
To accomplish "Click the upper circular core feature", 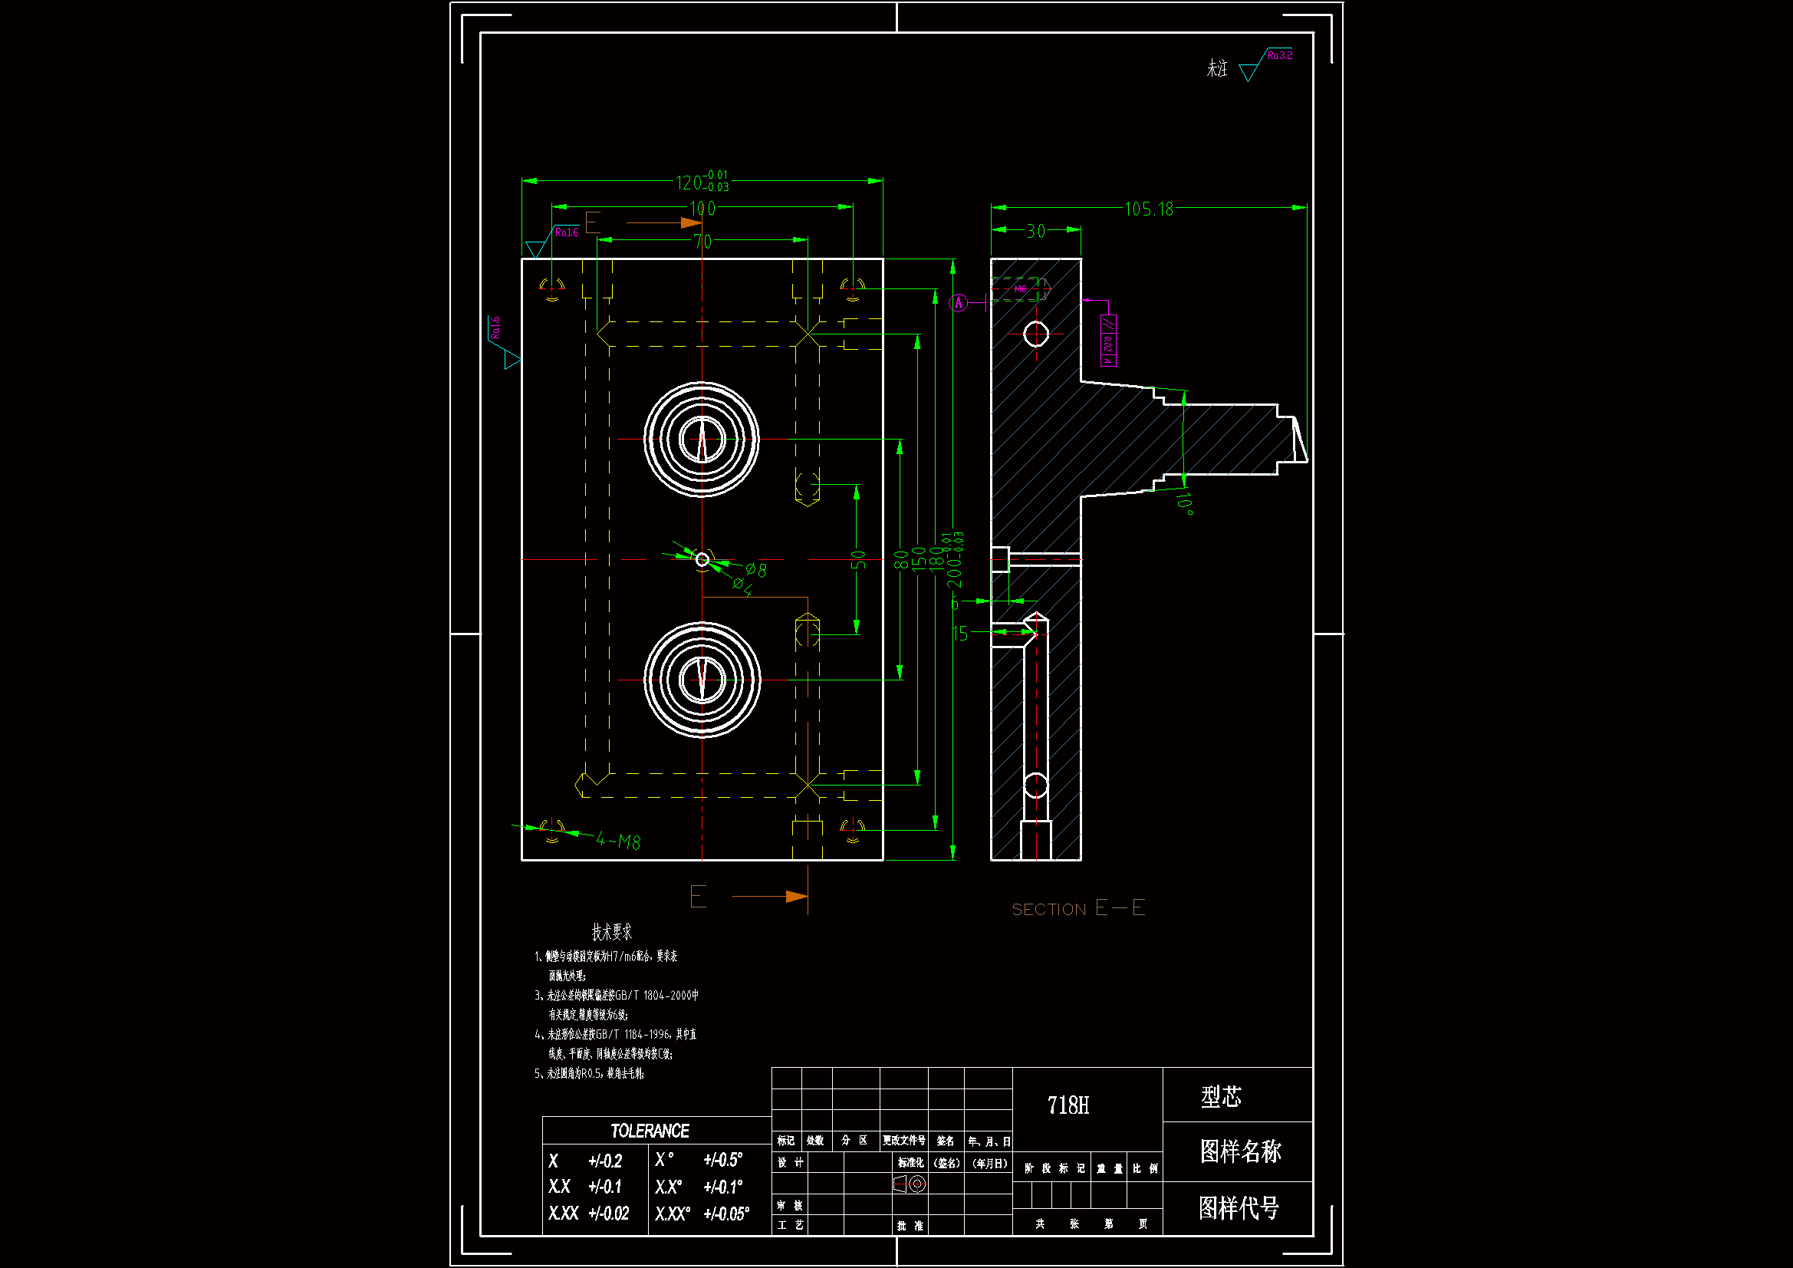I will (x=701, y=440).
